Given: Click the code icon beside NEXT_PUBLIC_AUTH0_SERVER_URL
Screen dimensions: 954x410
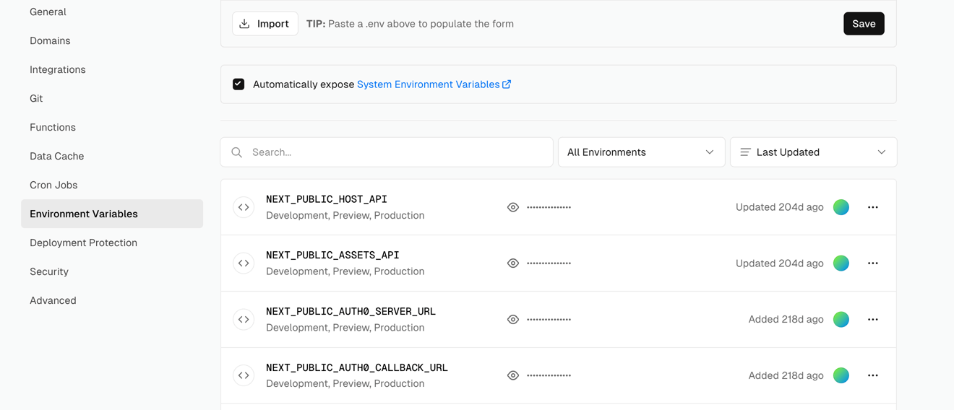Looking at the screenshot, I should 244,319.
